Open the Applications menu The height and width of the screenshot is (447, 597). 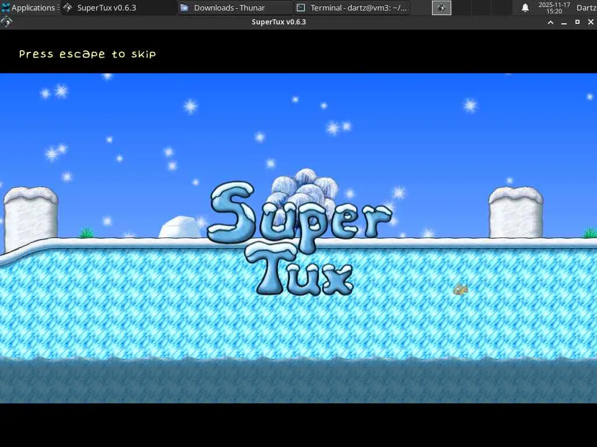point(30,8)
